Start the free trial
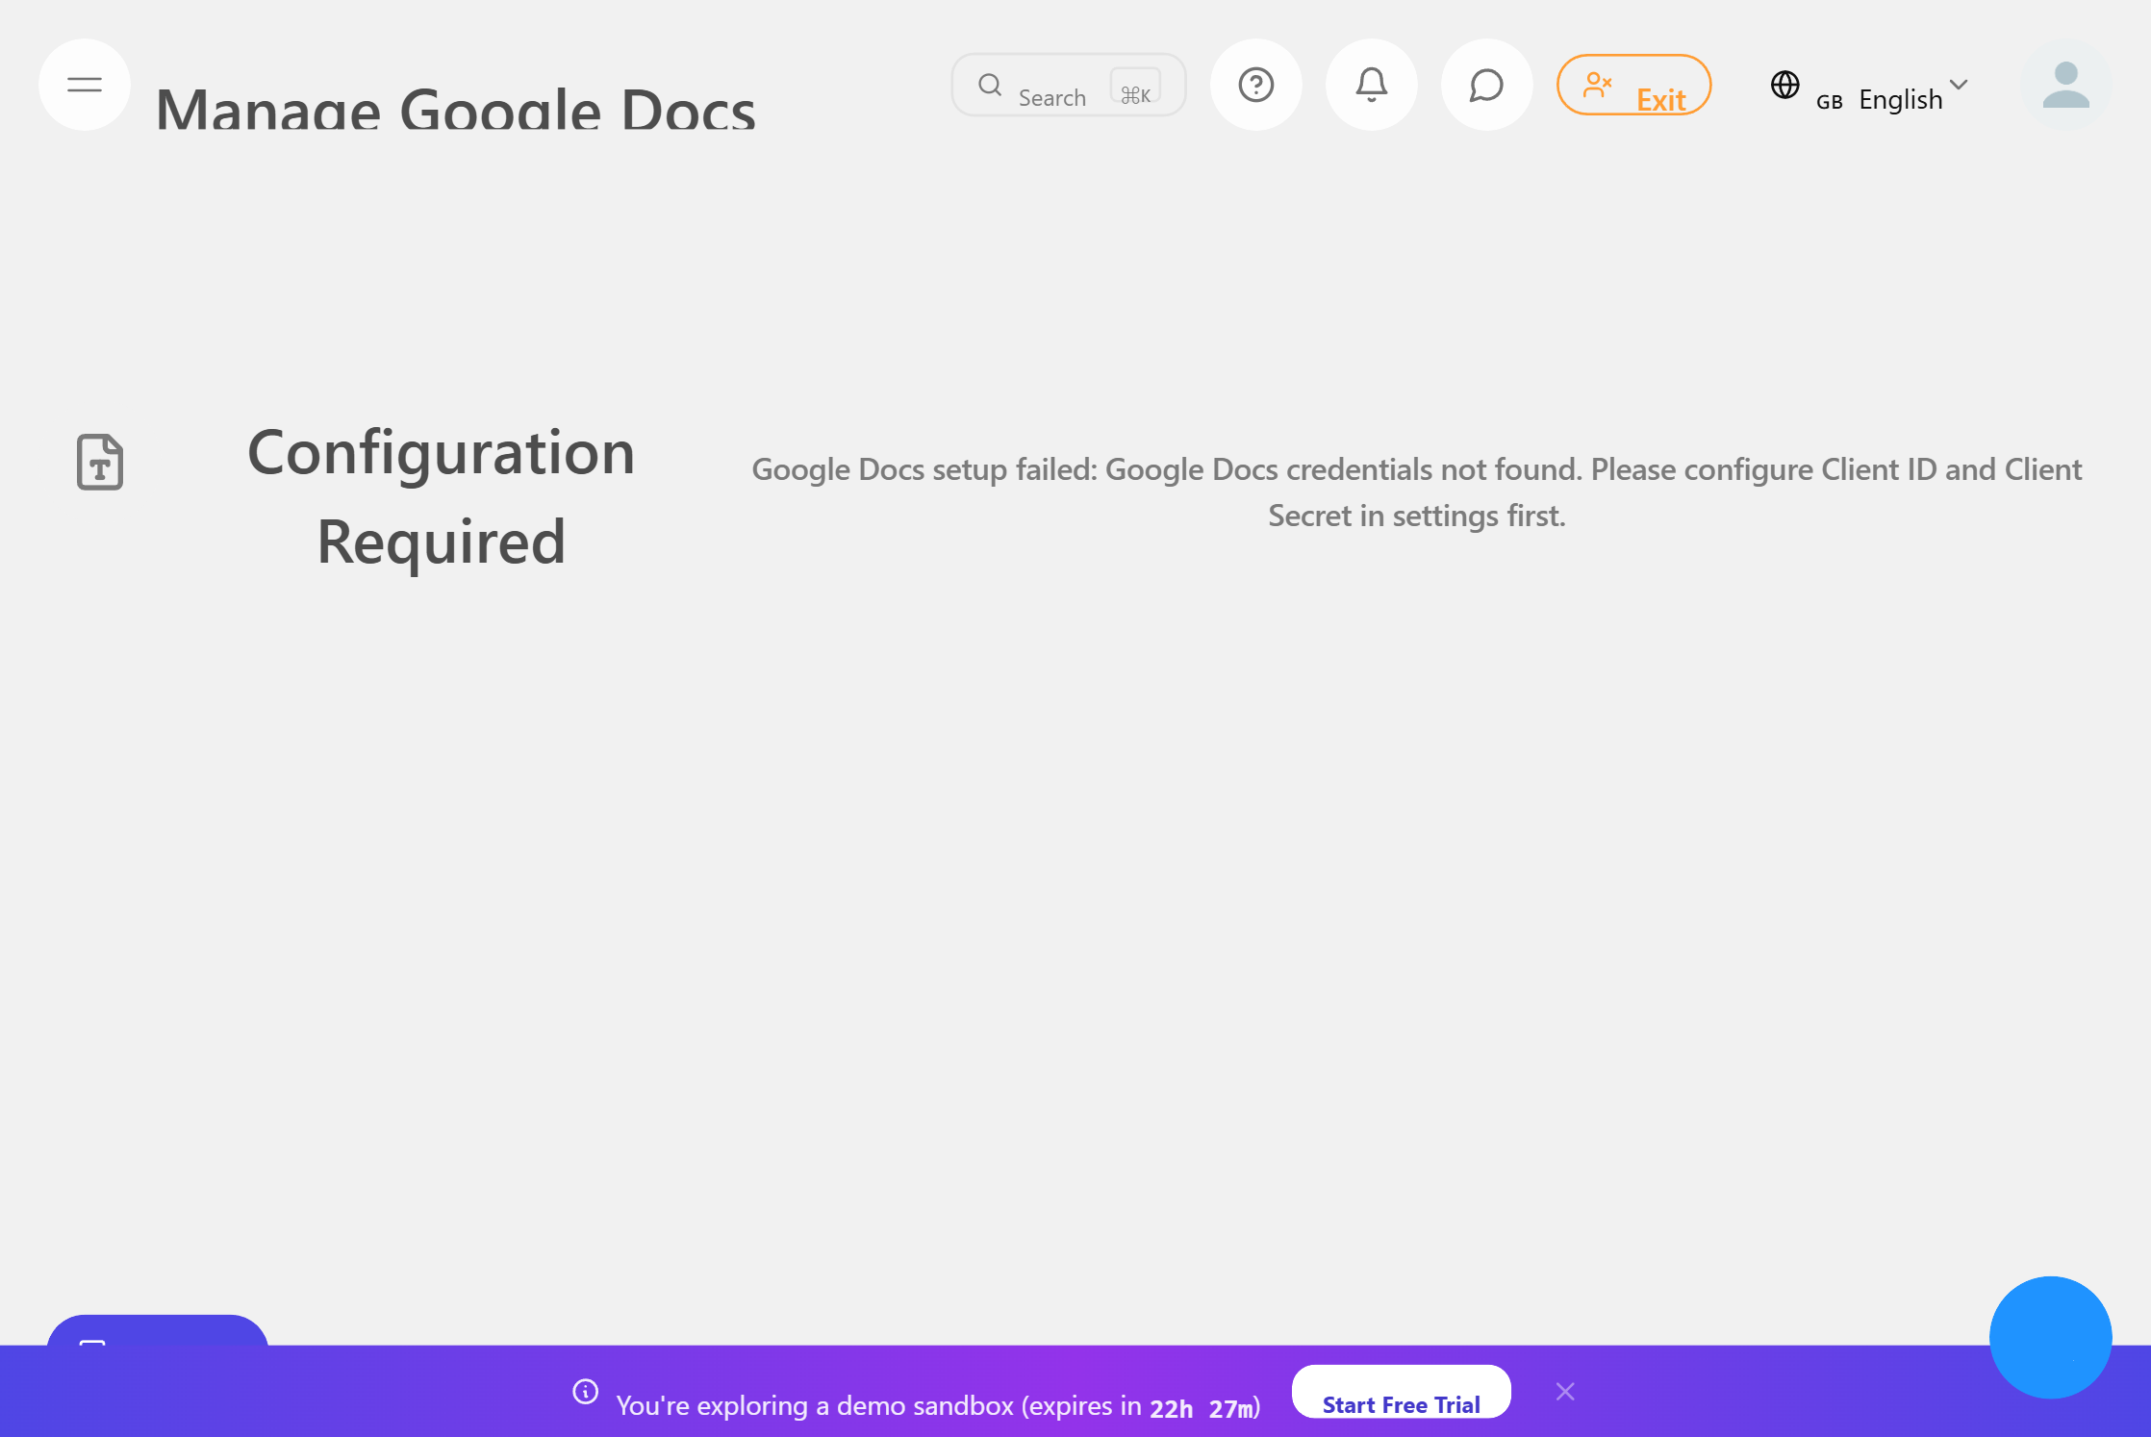The width and height of the screenshot is (2151, 1437). (x=1401, y=1404)
